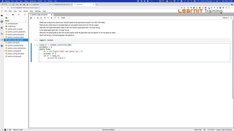
Task: Click Saving completed status message
Action: (x=108, y=130)
